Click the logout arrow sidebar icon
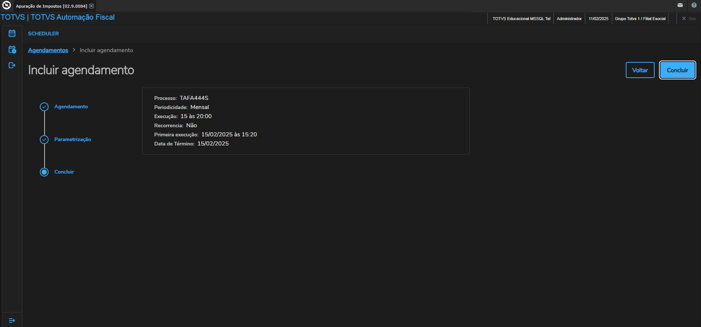The image size is (701, 327). point(12,65)
